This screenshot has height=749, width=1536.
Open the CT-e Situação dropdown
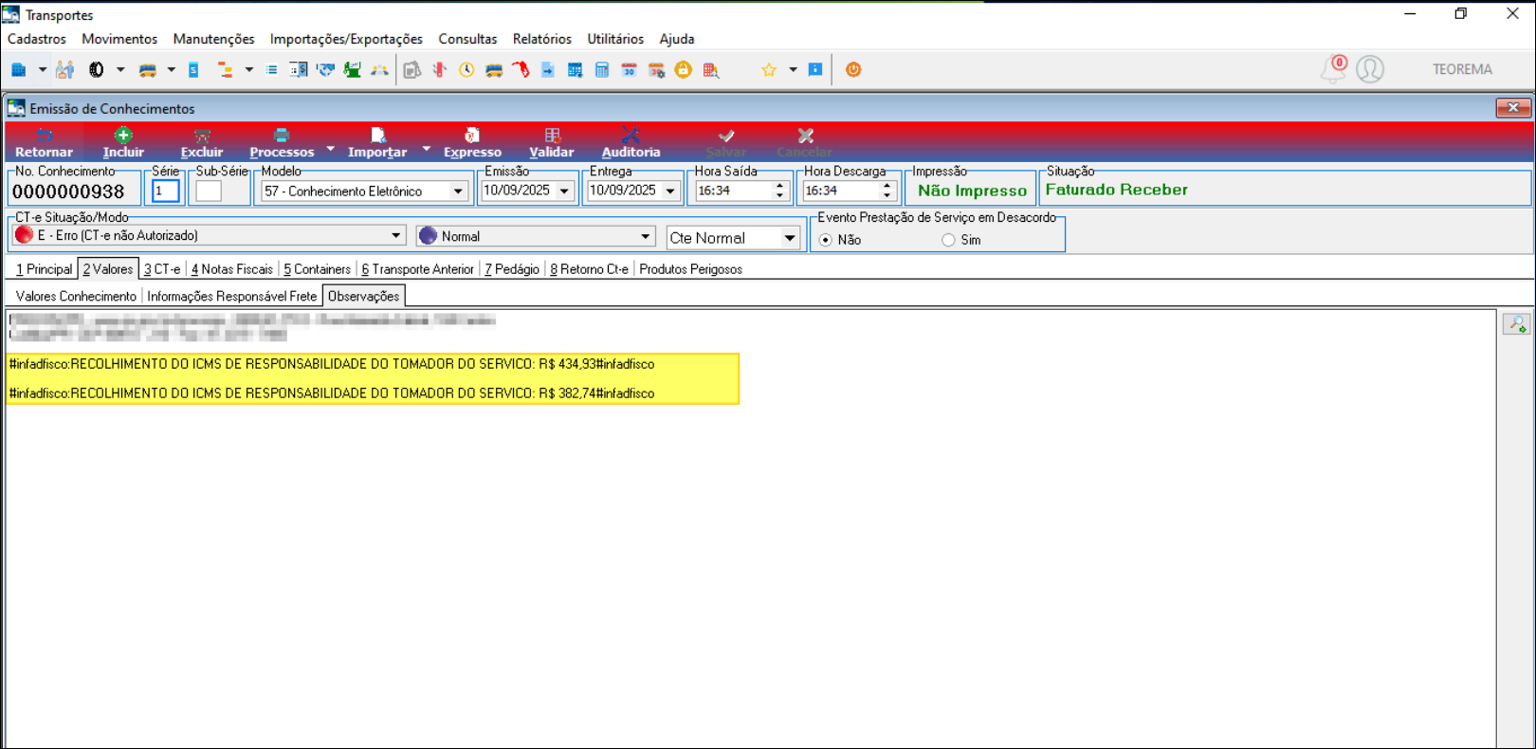coord(396,236)
